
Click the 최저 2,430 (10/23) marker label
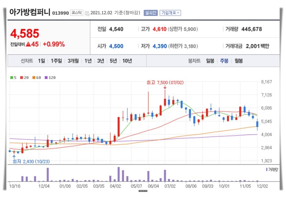(31, 162)
